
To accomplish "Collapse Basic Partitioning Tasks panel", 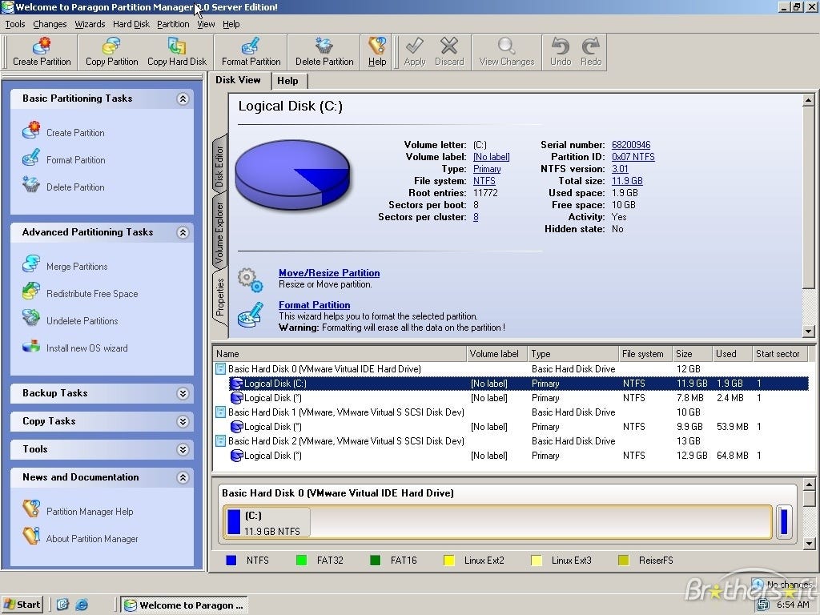I will (x=183, y=98).
